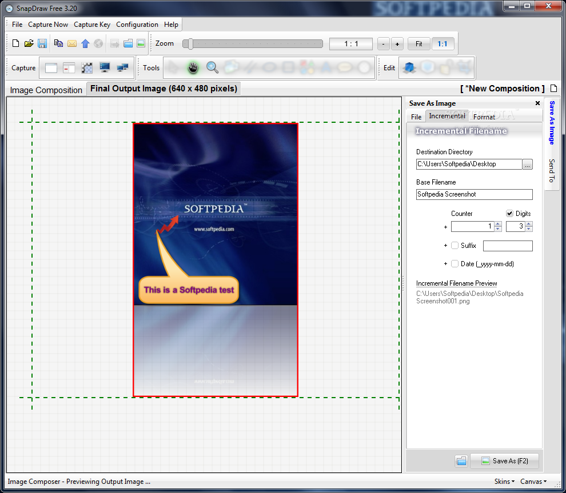Decrease the Counter value spinner
The image size is (566, 493).
tap(498, 229)
